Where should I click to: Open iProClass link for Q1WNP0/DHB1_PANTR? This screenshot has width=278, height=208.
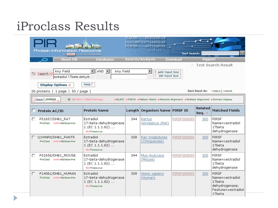point(45,141)
